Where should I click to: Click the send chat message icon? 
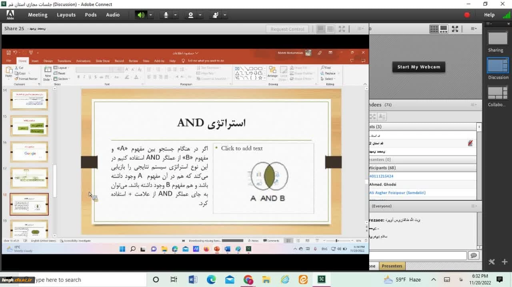[474, 255]
